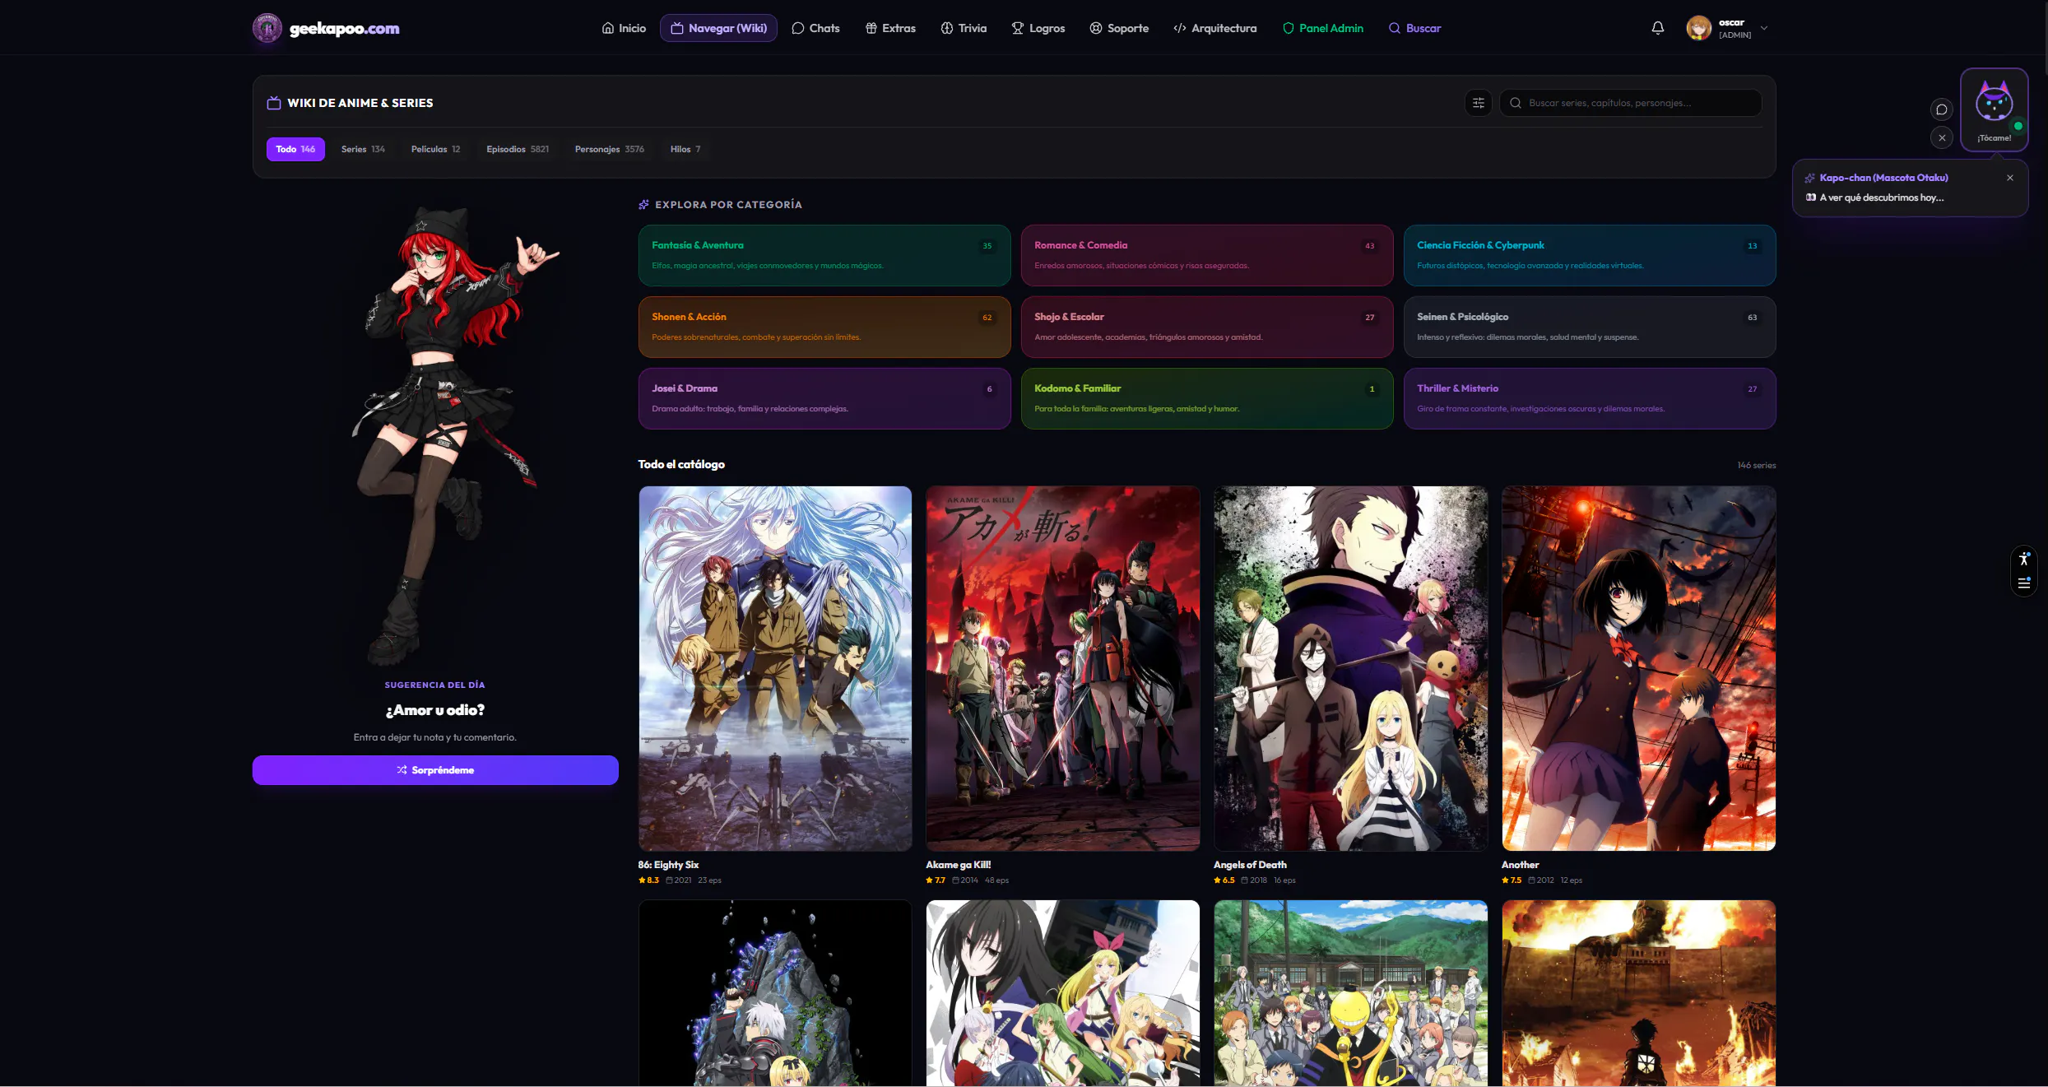Image resolution: width=2048 pixels, height=1087 pixels.
Task: Open Soporte page
Action: click(1119, 28)
